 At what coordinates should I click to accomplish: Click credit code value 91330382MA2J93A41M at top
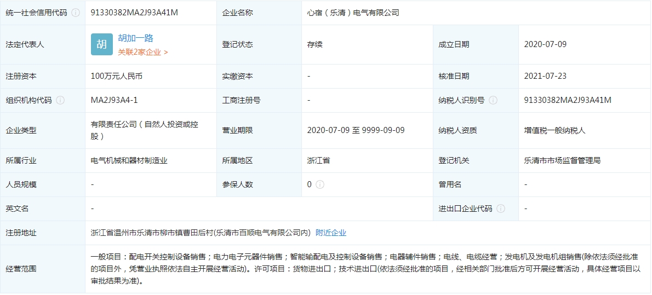tap(134, 13)
